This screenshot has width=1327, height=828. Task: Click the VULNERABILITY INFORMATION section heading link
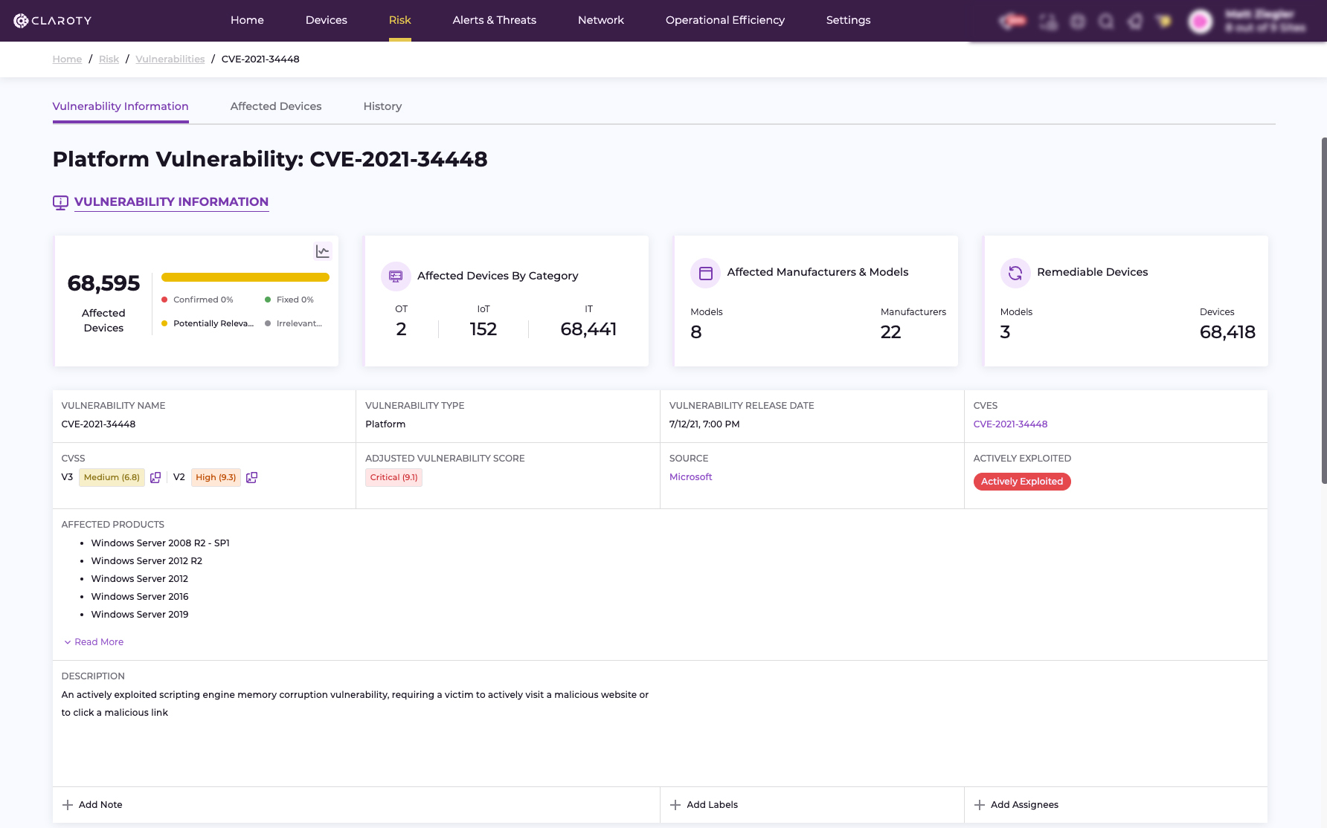point(171,202)
